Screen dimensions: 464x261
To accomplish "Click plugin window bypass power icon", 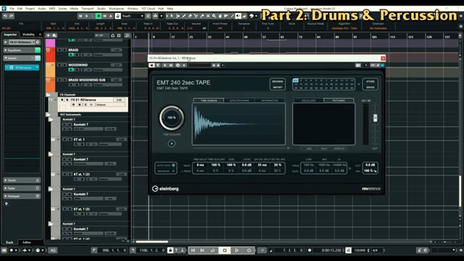I will click(x=152, y=65).
